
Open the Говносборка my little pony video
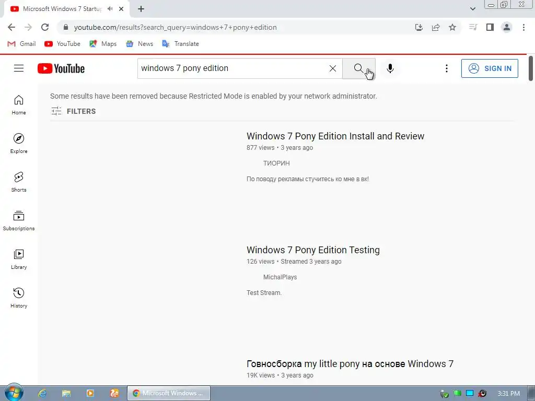coord(350,364)
